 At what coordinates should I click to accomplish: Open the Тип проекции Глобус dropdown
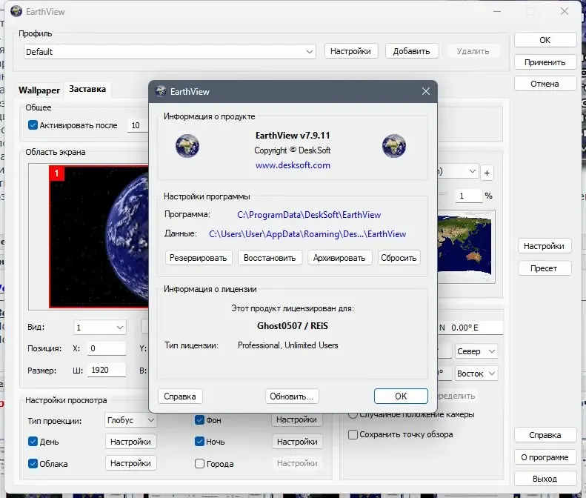(x=131, y=420)
